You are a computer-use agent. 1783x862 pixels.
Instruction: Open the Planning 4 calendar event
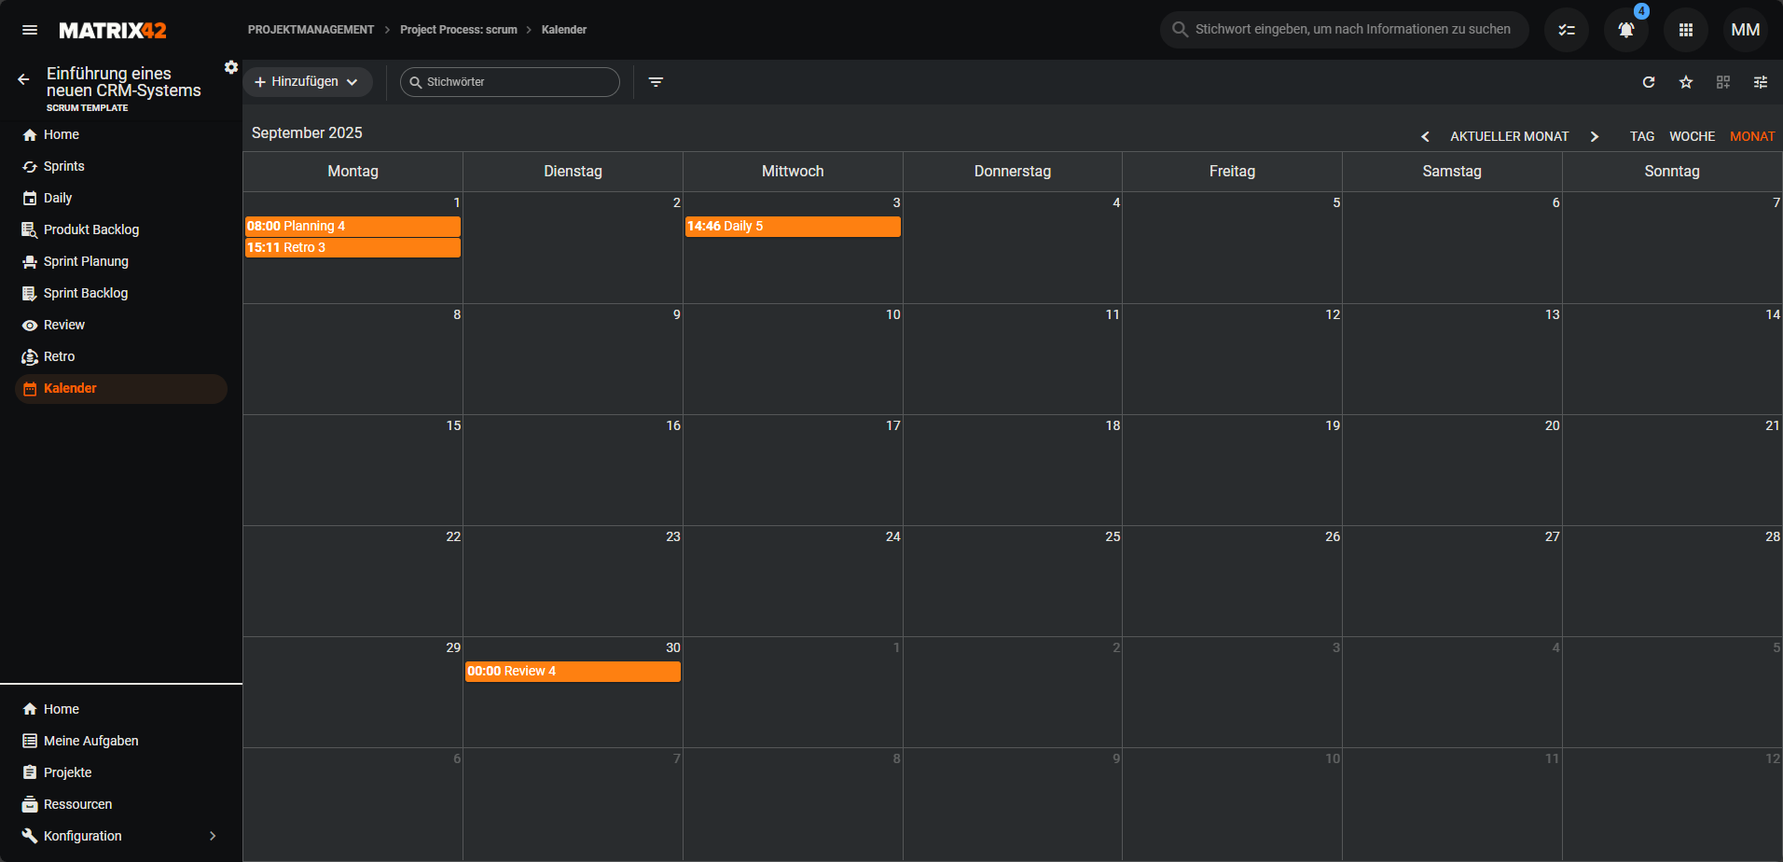tap(352, 226)
